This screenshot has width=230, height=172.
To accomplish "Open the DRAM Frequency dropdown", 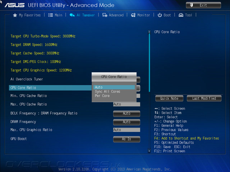I will point(126,122).
